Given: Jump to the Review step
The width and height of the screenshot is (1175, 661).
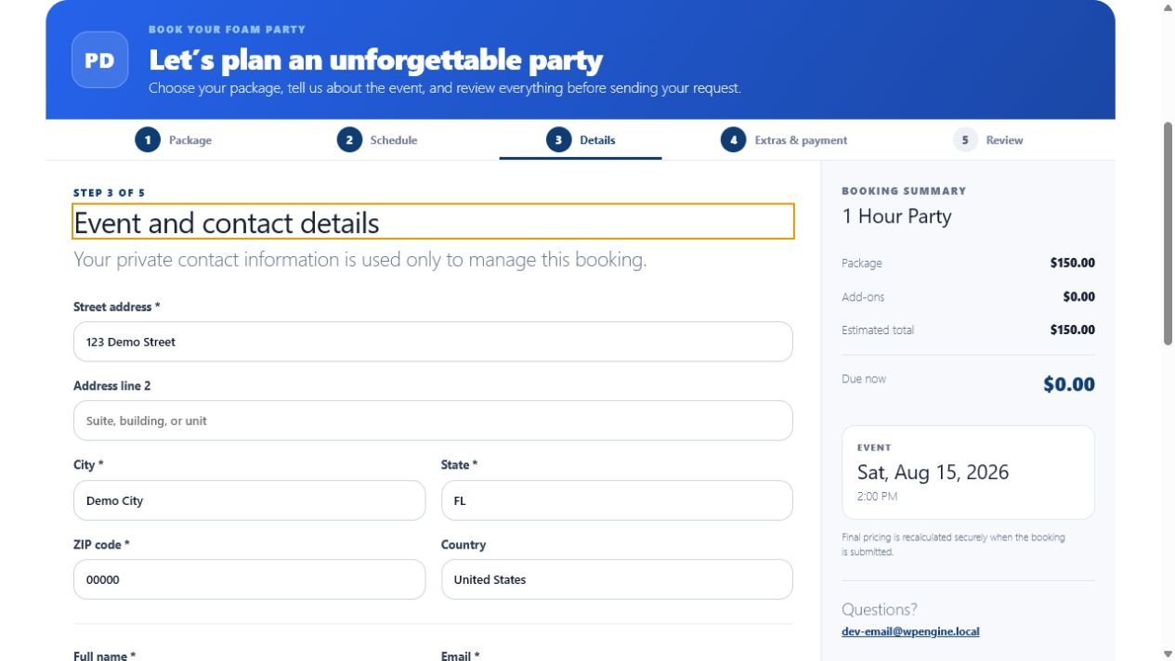Looking at the screenshot, I should [988, 140].
